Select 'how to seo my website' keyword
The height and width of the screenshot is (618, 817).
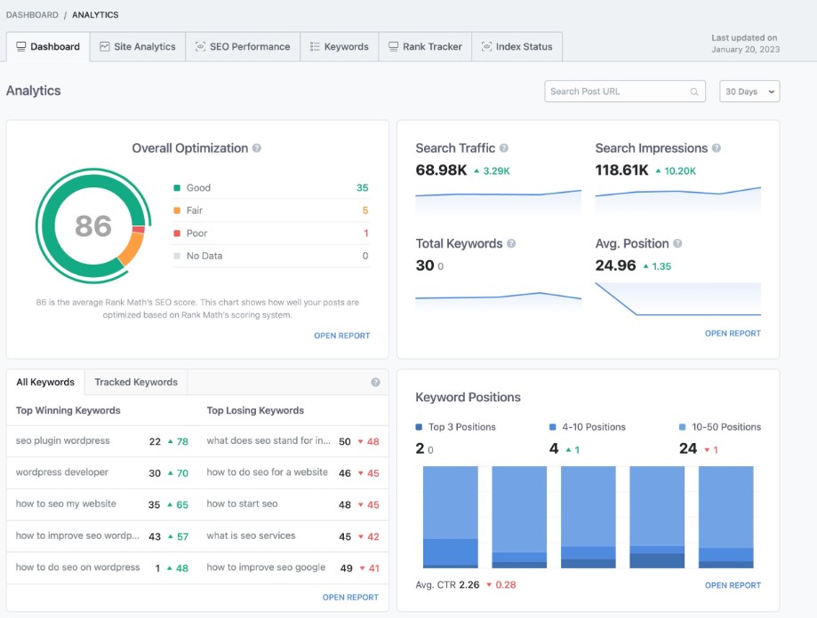point(66,504)
